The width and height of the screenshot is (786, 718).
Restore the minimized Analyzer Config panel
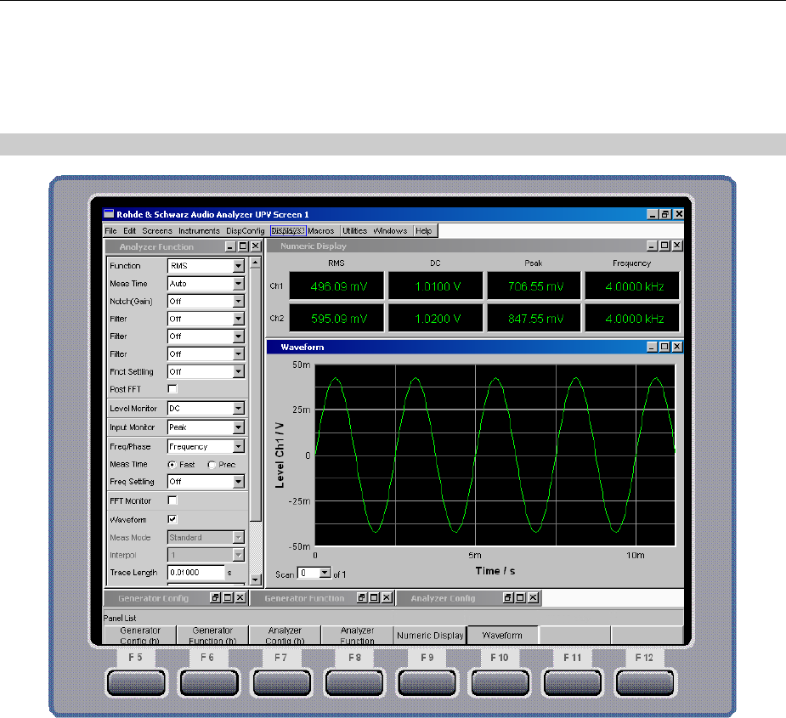(508, 597)
